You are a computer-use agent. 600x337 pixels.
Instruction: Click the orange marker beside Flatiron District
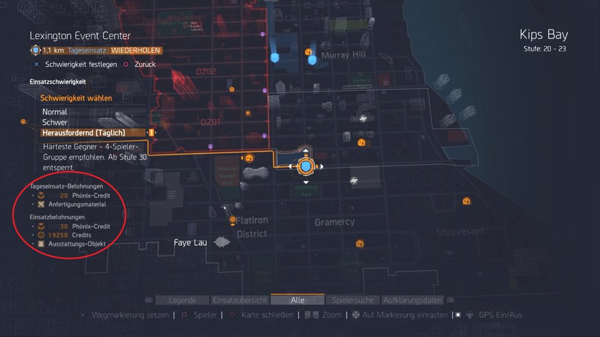[x=232, y=220]
